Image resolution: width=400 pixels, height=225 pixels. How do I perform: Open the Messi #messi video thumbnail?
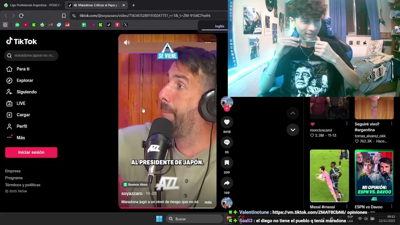pyautogui.click(x=329, y=176)
